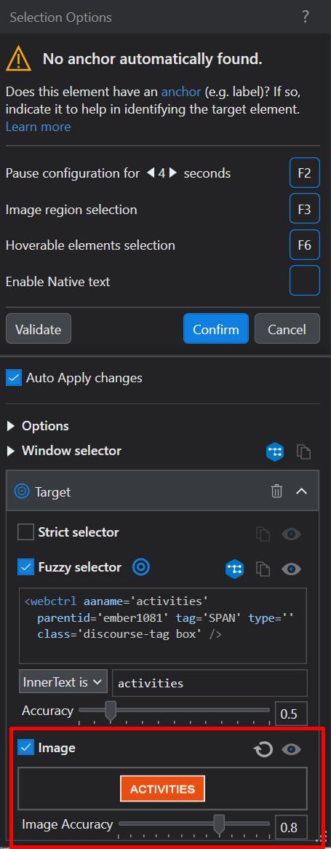The height and width of the screenshot is (849, 331).
Task: Show Image match using eye icon
Action: (292, 749)
